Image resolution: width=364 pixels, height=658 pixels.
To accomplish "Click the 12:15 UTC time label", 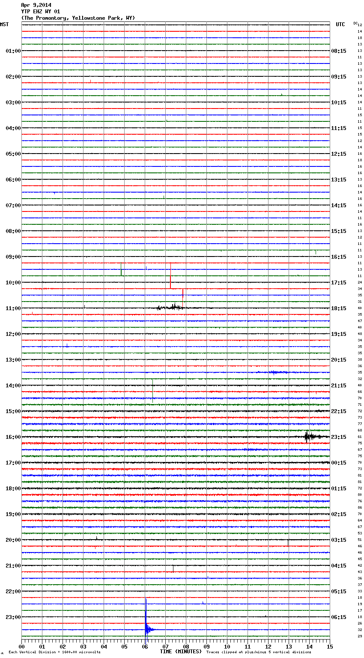I will tap(339, 154).
